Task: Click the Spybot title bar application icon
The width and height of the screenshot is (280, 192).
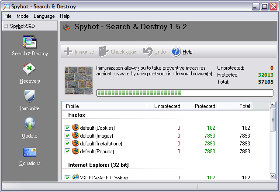Action: click(7, 7)
